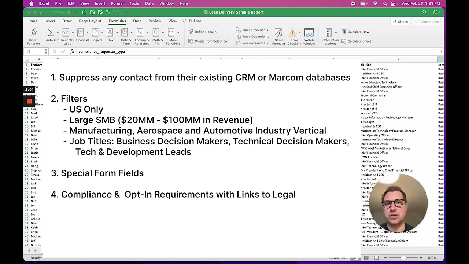Click the Insert Function fx icon
Screen dimensions: 469x264
[x=33, y=33]
